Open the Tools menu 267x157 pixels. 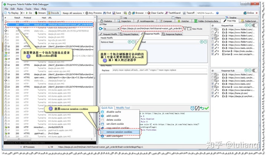tap(28, 9)
